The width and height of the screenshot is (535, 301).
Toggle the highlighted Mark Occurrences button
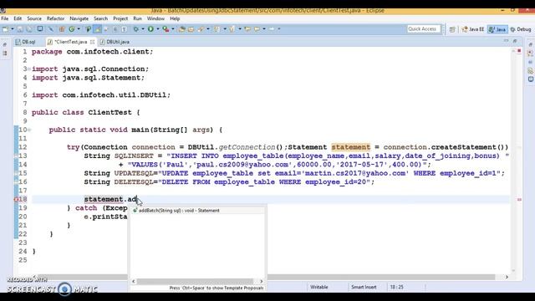pos(98,29)
